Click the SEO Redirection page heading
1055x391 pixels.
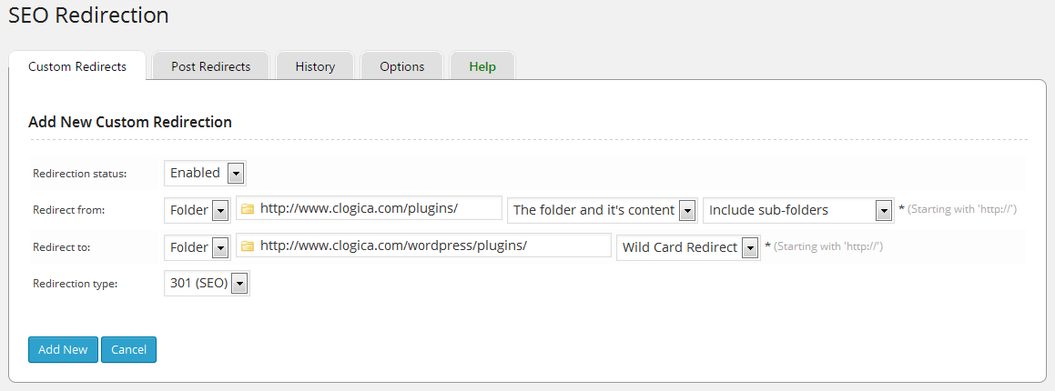pos(88,15)
